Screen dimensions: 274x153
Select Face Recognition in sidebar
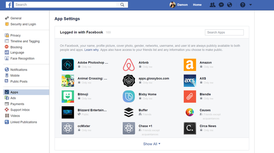point(22,59)
